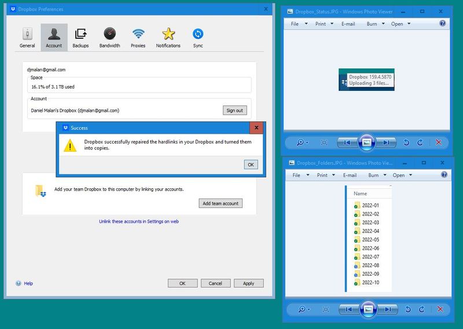Viewport: 463px width, 329px height.
Task: Rotate clockwise in Dropbox_Status viewer
Action: point(420,142)
